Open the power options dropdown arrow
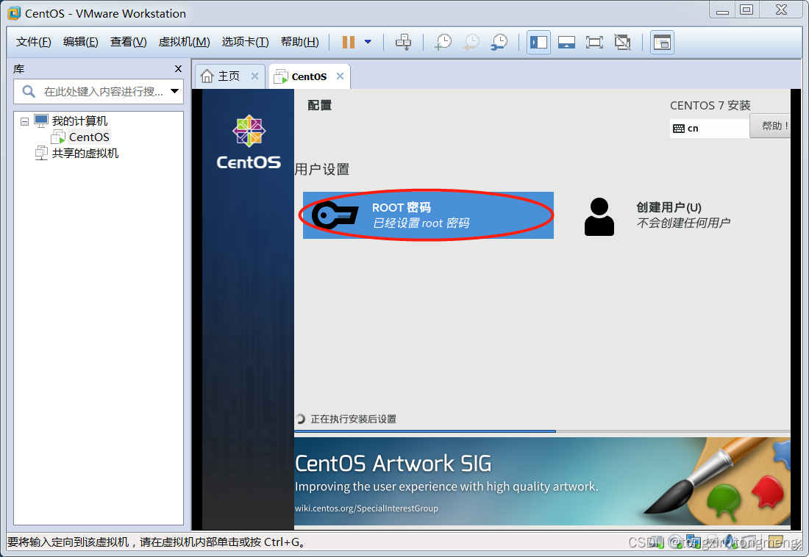 368,42
